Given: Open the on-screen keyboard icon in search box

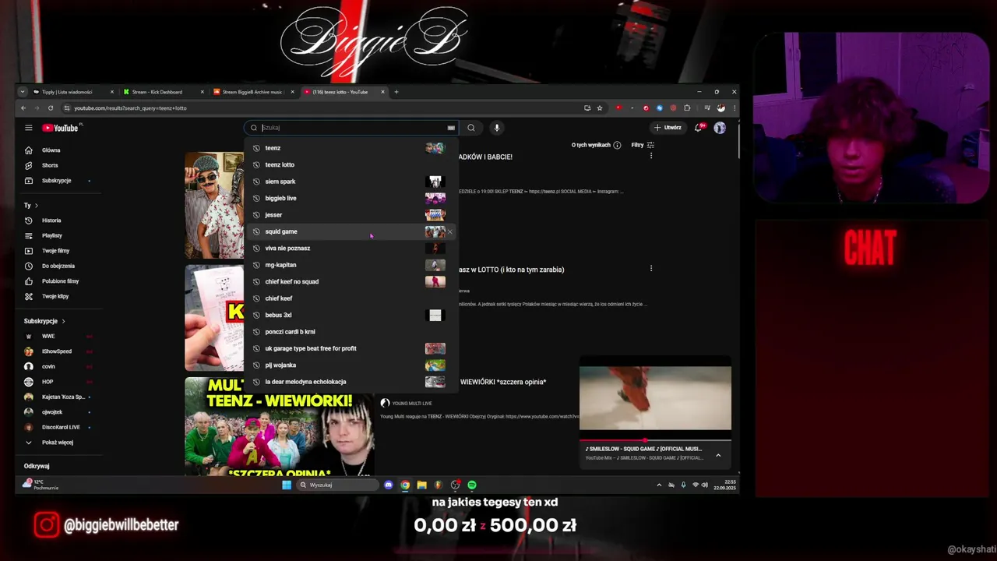Looking at the screenshot, I should coord(451,128).
